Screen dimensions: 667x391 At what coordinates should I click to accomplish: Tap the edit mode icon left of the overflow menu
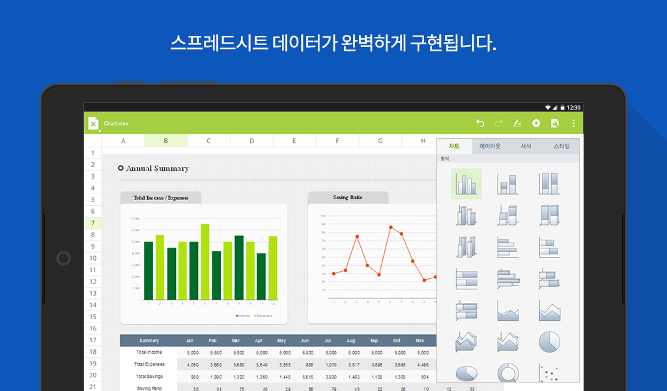click(555, 123)
